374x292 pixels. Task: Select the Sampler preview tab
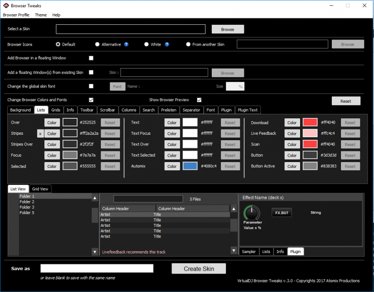point(249,252)
